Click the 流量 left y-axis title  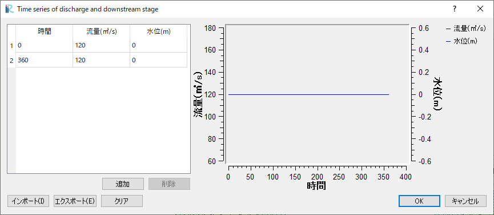pos(198,94)
